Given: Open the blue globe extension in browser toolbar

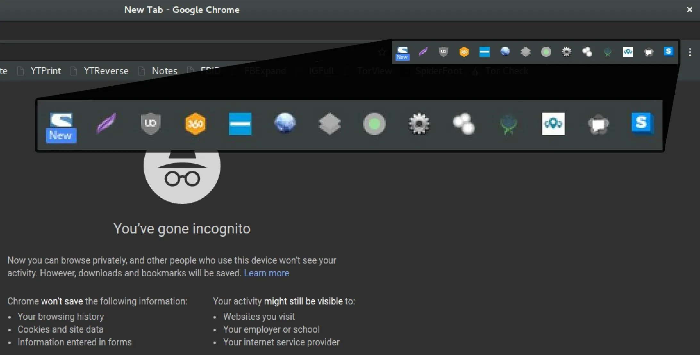Looking at the screenshot, I should click(505, 51).
